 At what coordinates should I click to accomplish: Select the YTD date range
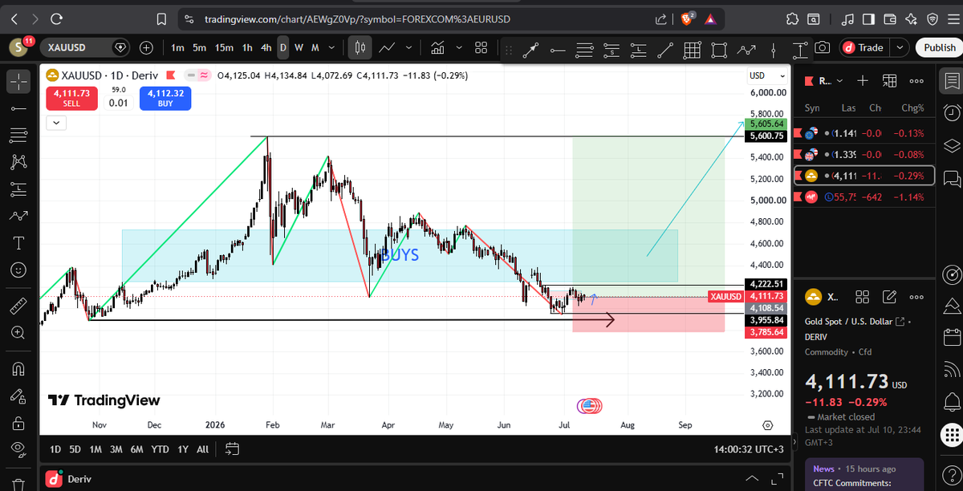point(159,449)
